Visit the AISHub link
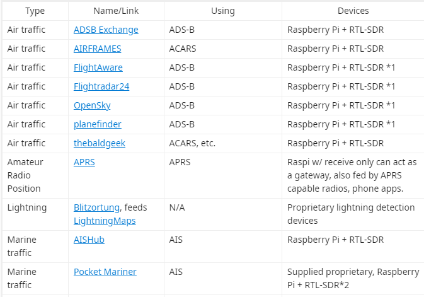The width and height of the screenshot is (424, 297). pos(89,240)
